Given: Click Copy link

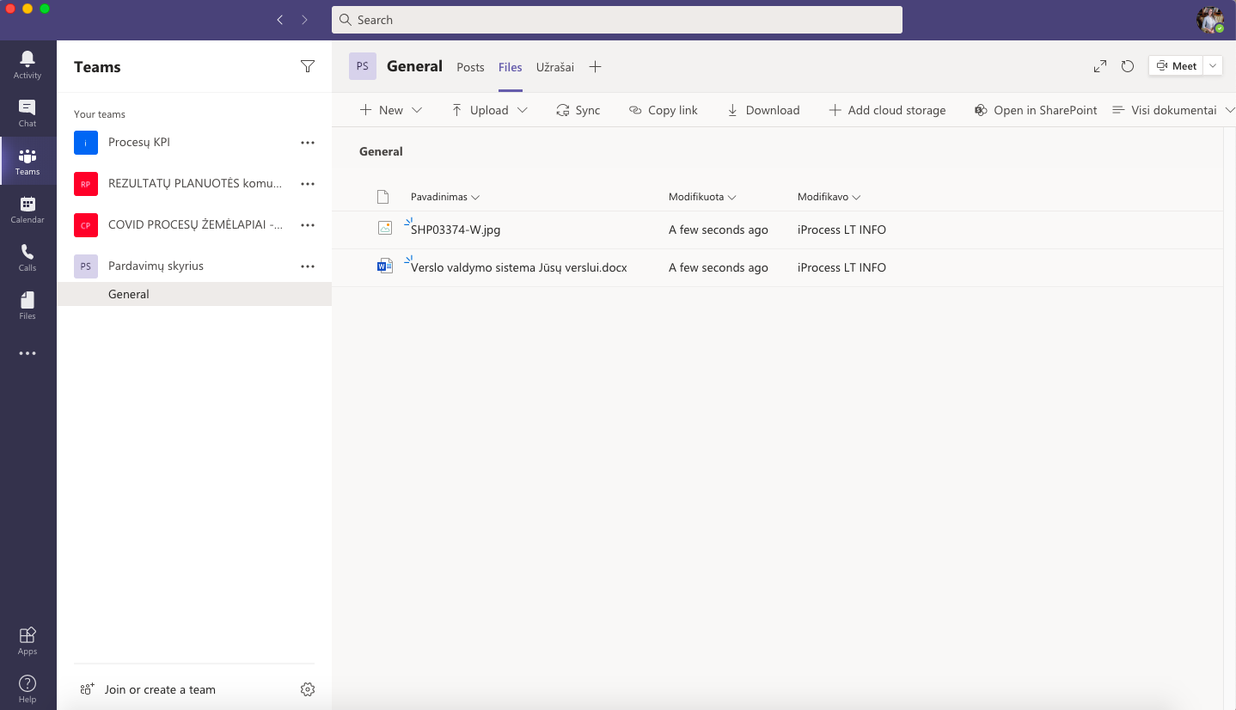Looking at the screenshot, I should 663,110.
